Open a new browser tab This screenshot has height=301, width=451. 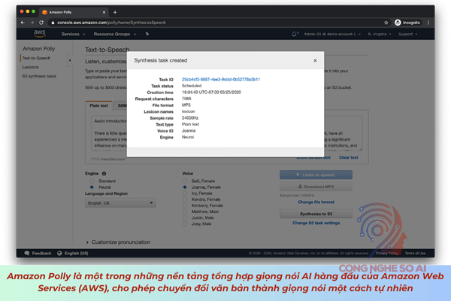pyautogui.click(x=114, y=12)
